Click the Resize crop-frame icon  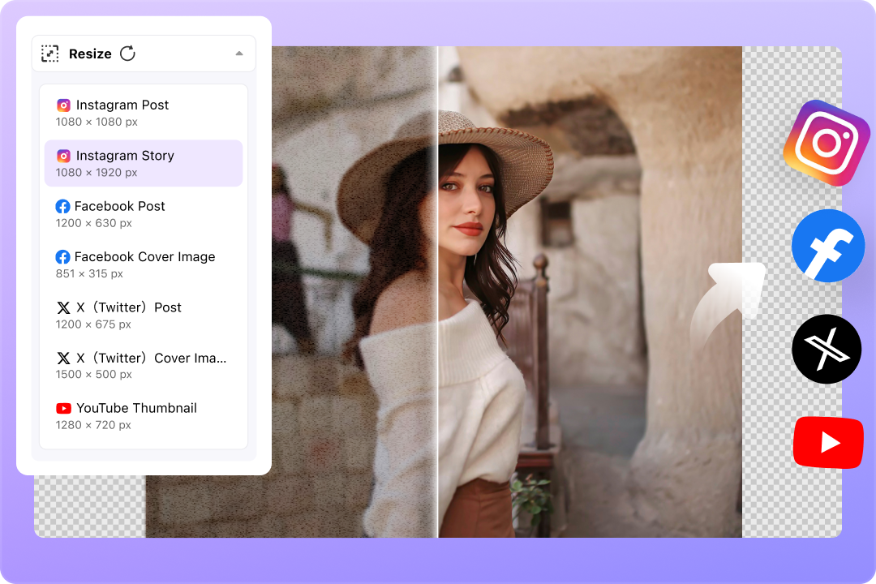point(49,54)
